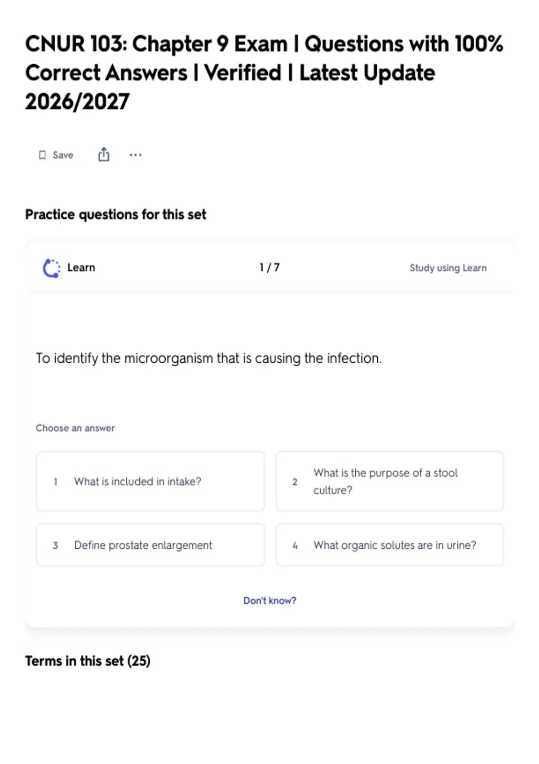
Task: Click the Save label next to bookmark
Action: click(x=63, y=155)
